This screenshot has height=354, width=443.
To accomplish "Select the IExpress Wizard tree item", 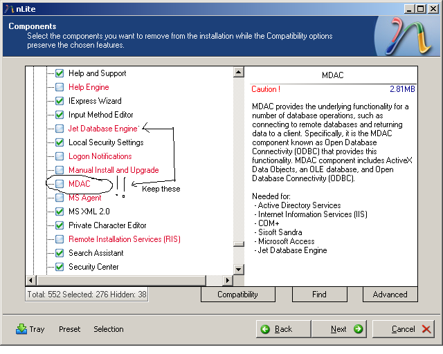I will coord(95,101).
